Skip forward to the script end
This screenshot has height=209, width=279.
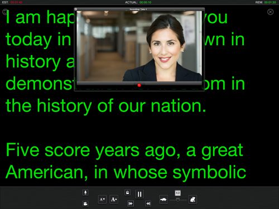(x=148, y=203)
